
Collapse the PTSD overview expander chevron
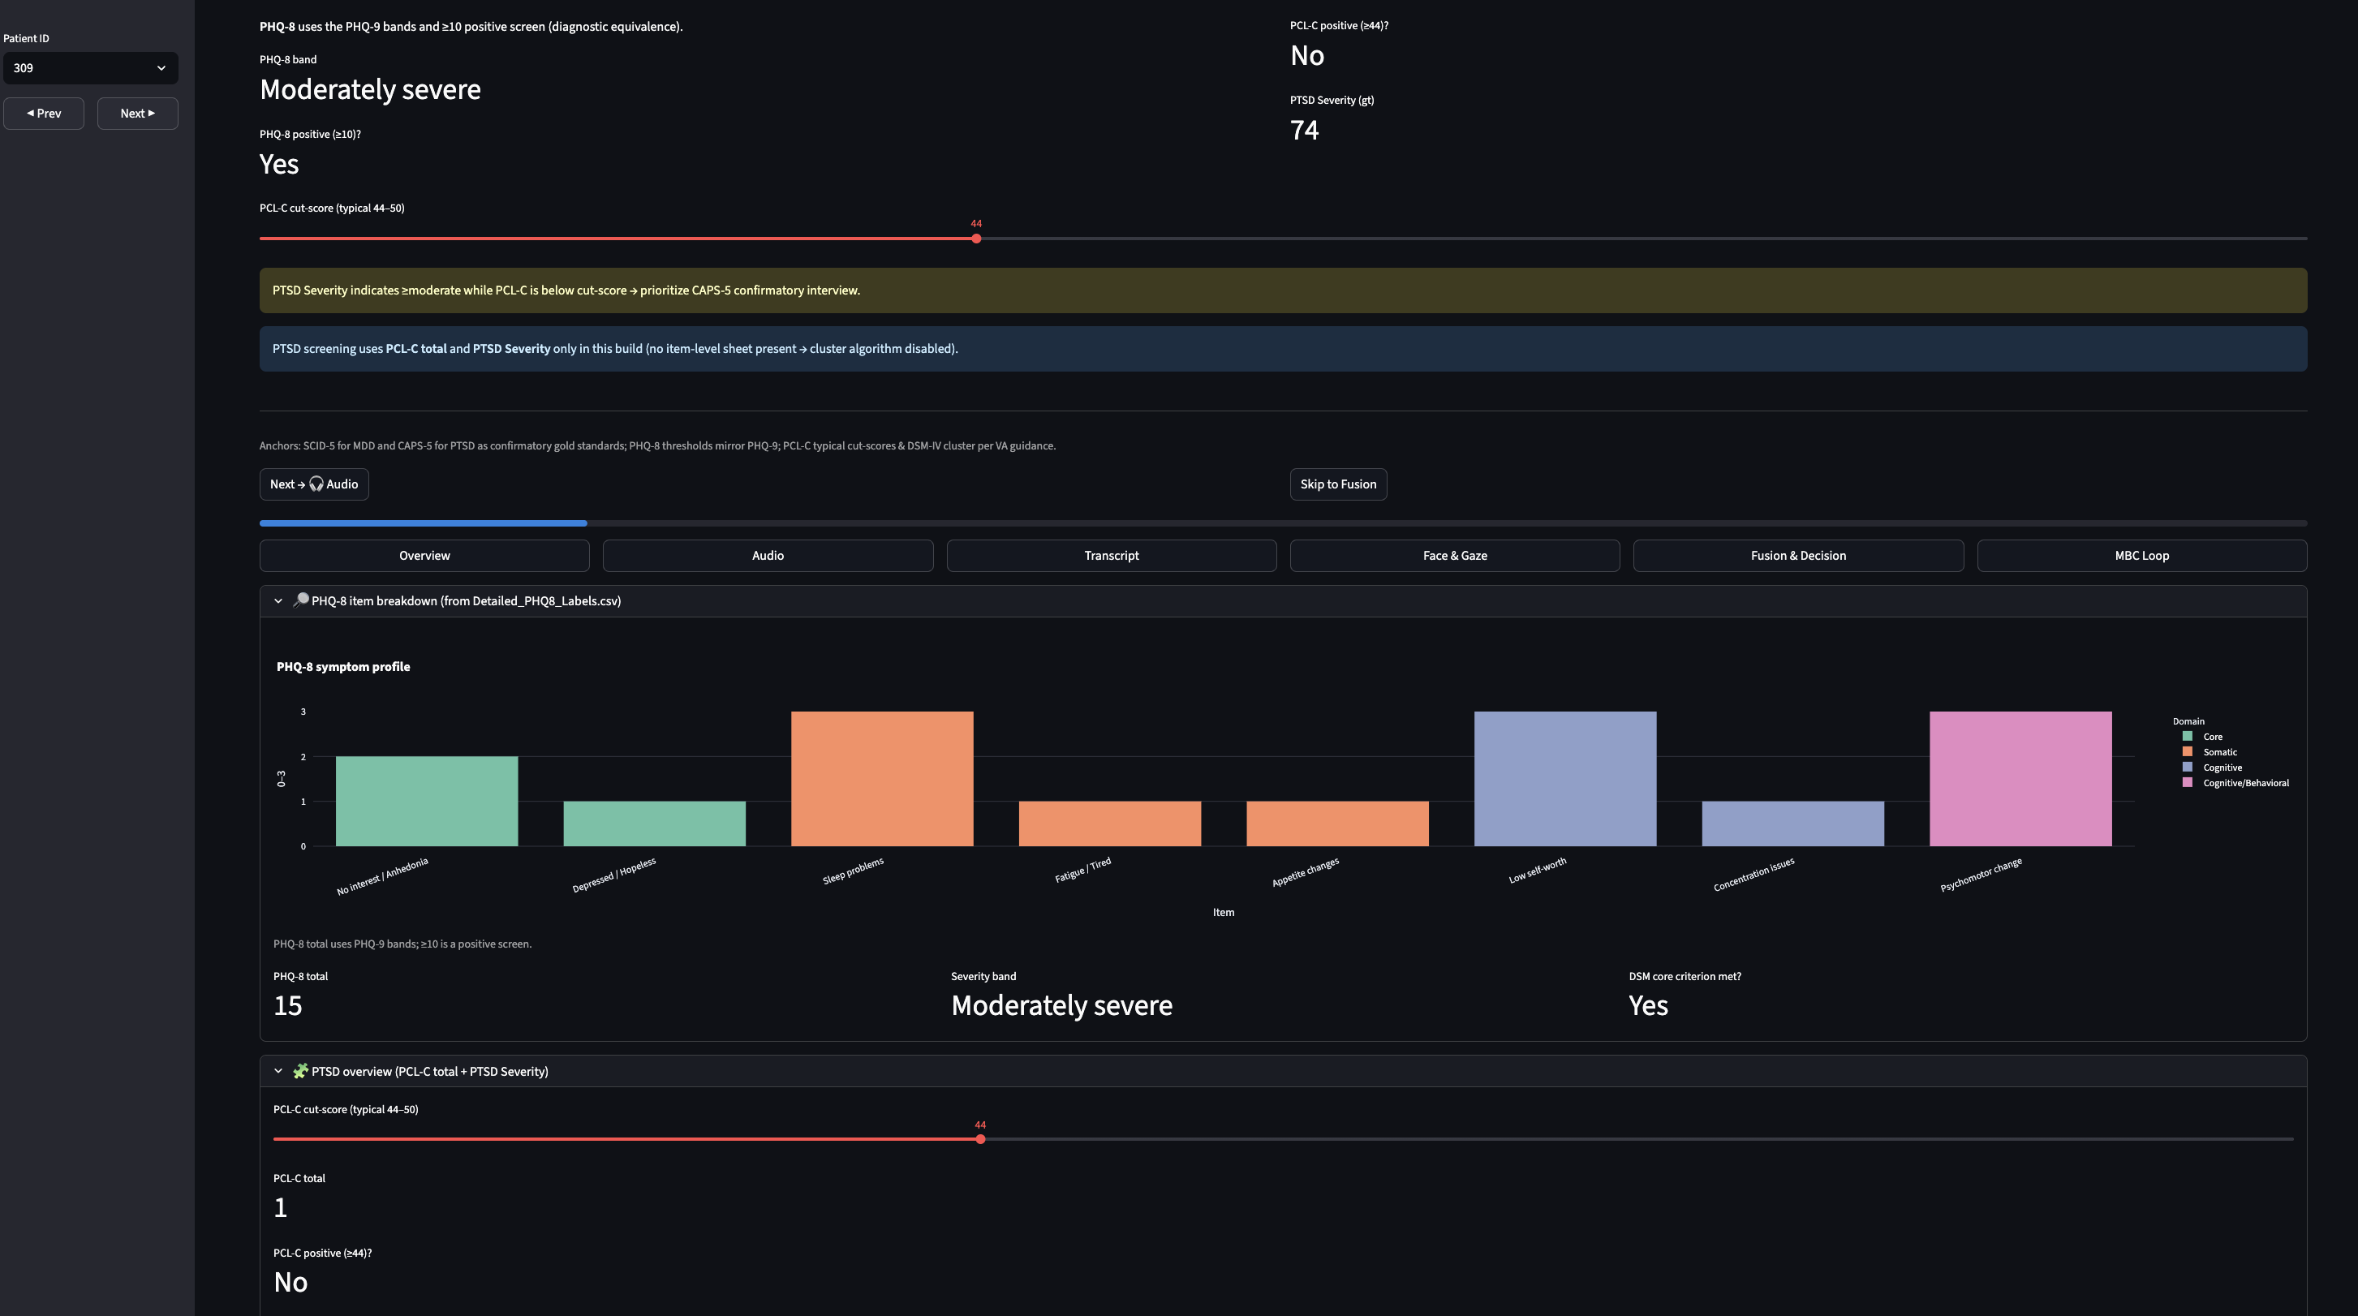[278, 1071]
